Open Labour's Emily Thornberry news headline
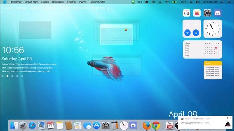The width and height of the screenshot is (234, 131). pos(30,64)
